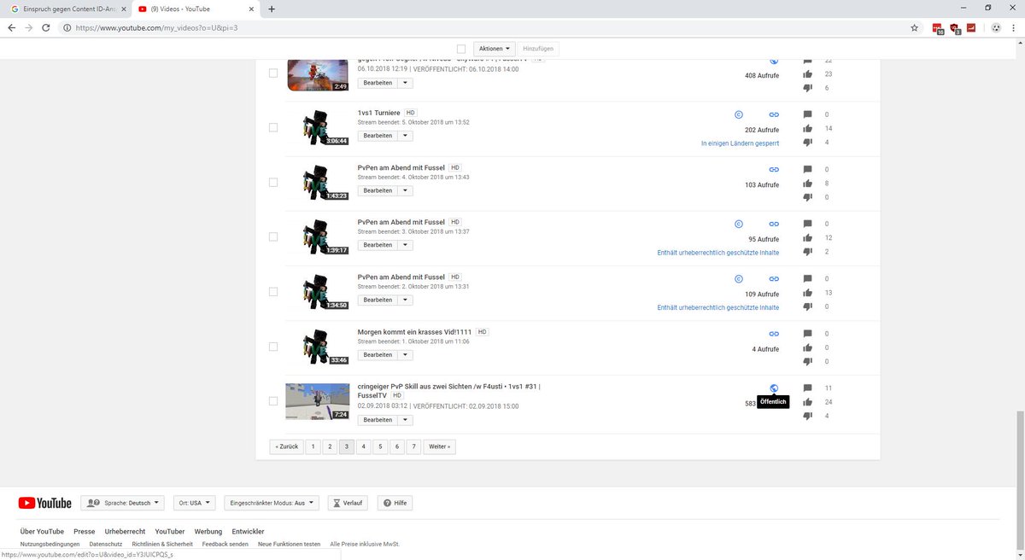1025x560 pixels.
Task: Click the copyright icon on the 3. Oktober stream
Action: pyautogui.click(x=739, y=224)
